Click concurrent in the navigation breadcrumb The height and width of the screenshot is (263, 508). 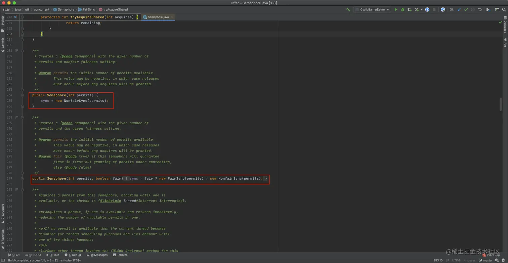pos(41,9)
